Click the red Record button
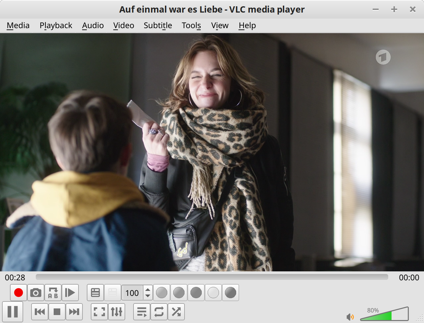This screenshot has height=323, width=424. pyautogui.click(x=19, y=293)
